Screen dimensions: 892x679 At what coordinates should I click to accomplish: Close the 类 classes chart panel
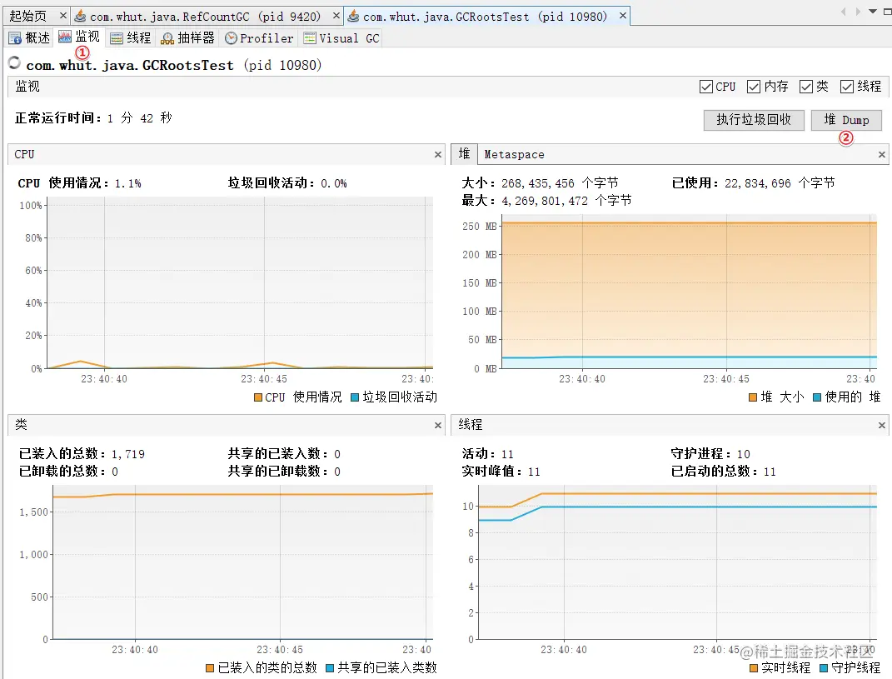438,425
